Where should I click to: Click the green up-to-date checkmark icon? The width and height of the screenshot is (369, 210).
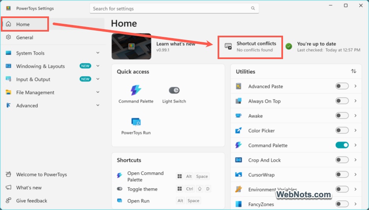click(x=289, y=46)
